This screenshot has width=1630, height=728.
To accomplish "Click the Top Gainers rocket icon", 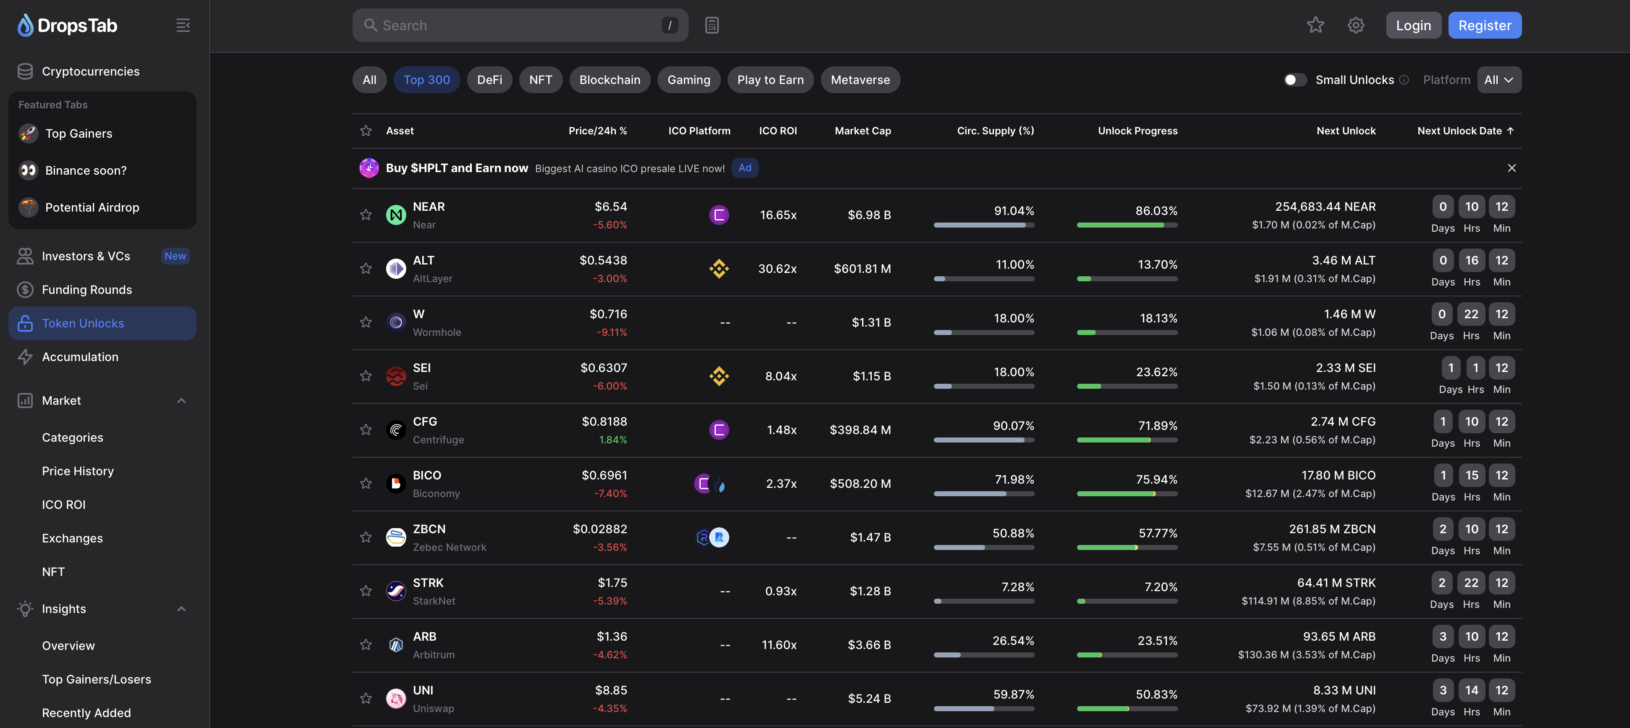I will coord(29,134).
